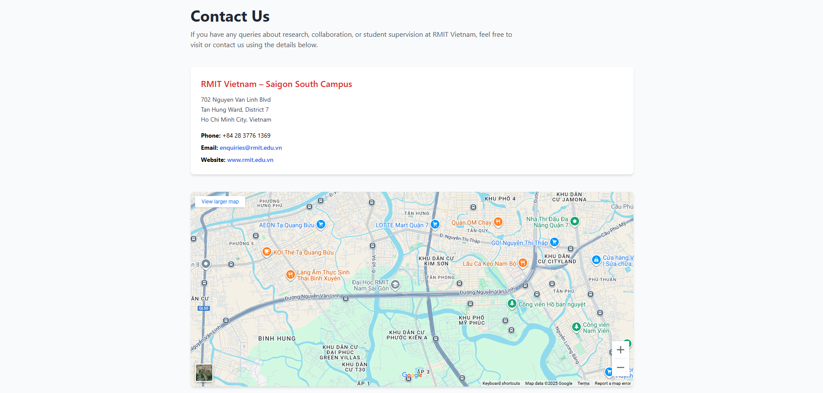
Task: Open map Keyboard shortcuts
Action: [501, 383]
